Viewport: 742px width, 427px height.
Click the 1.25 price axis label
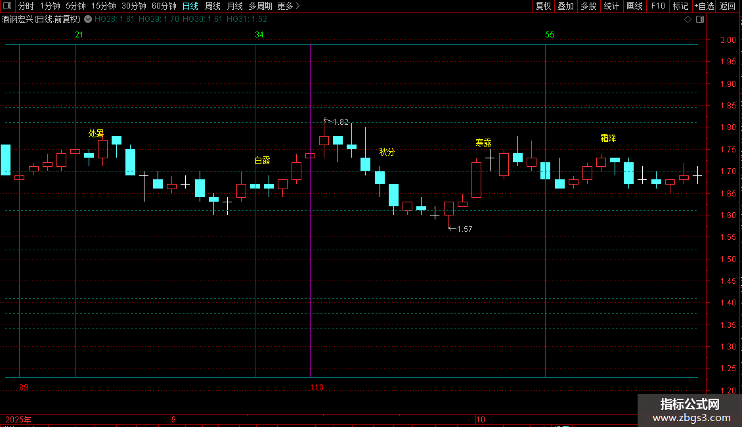point(728,369)
